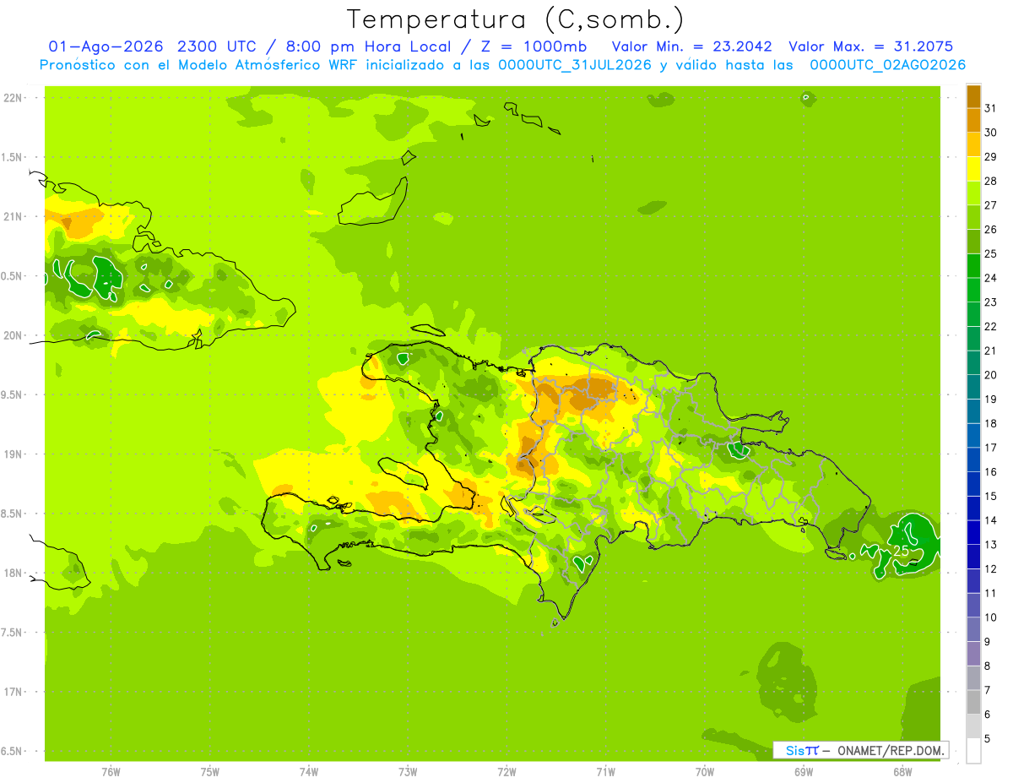Screen dimensions: 1013x783
Task: Click the "5" colorbar label
Action: click(988, 739)
